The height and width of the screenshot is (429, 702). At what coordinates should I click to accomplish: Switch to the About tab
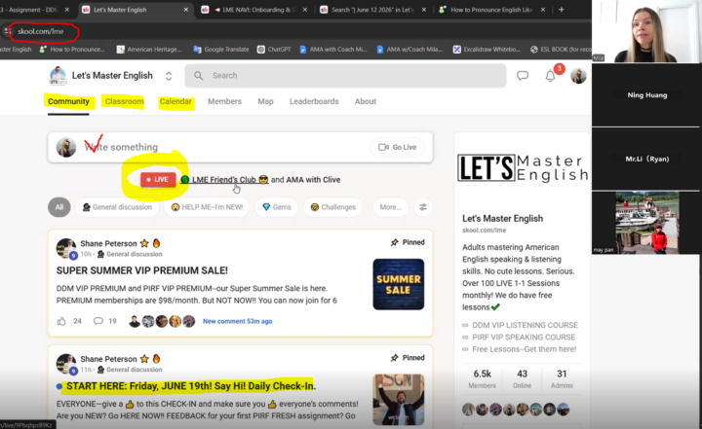(x=366, y=101)
